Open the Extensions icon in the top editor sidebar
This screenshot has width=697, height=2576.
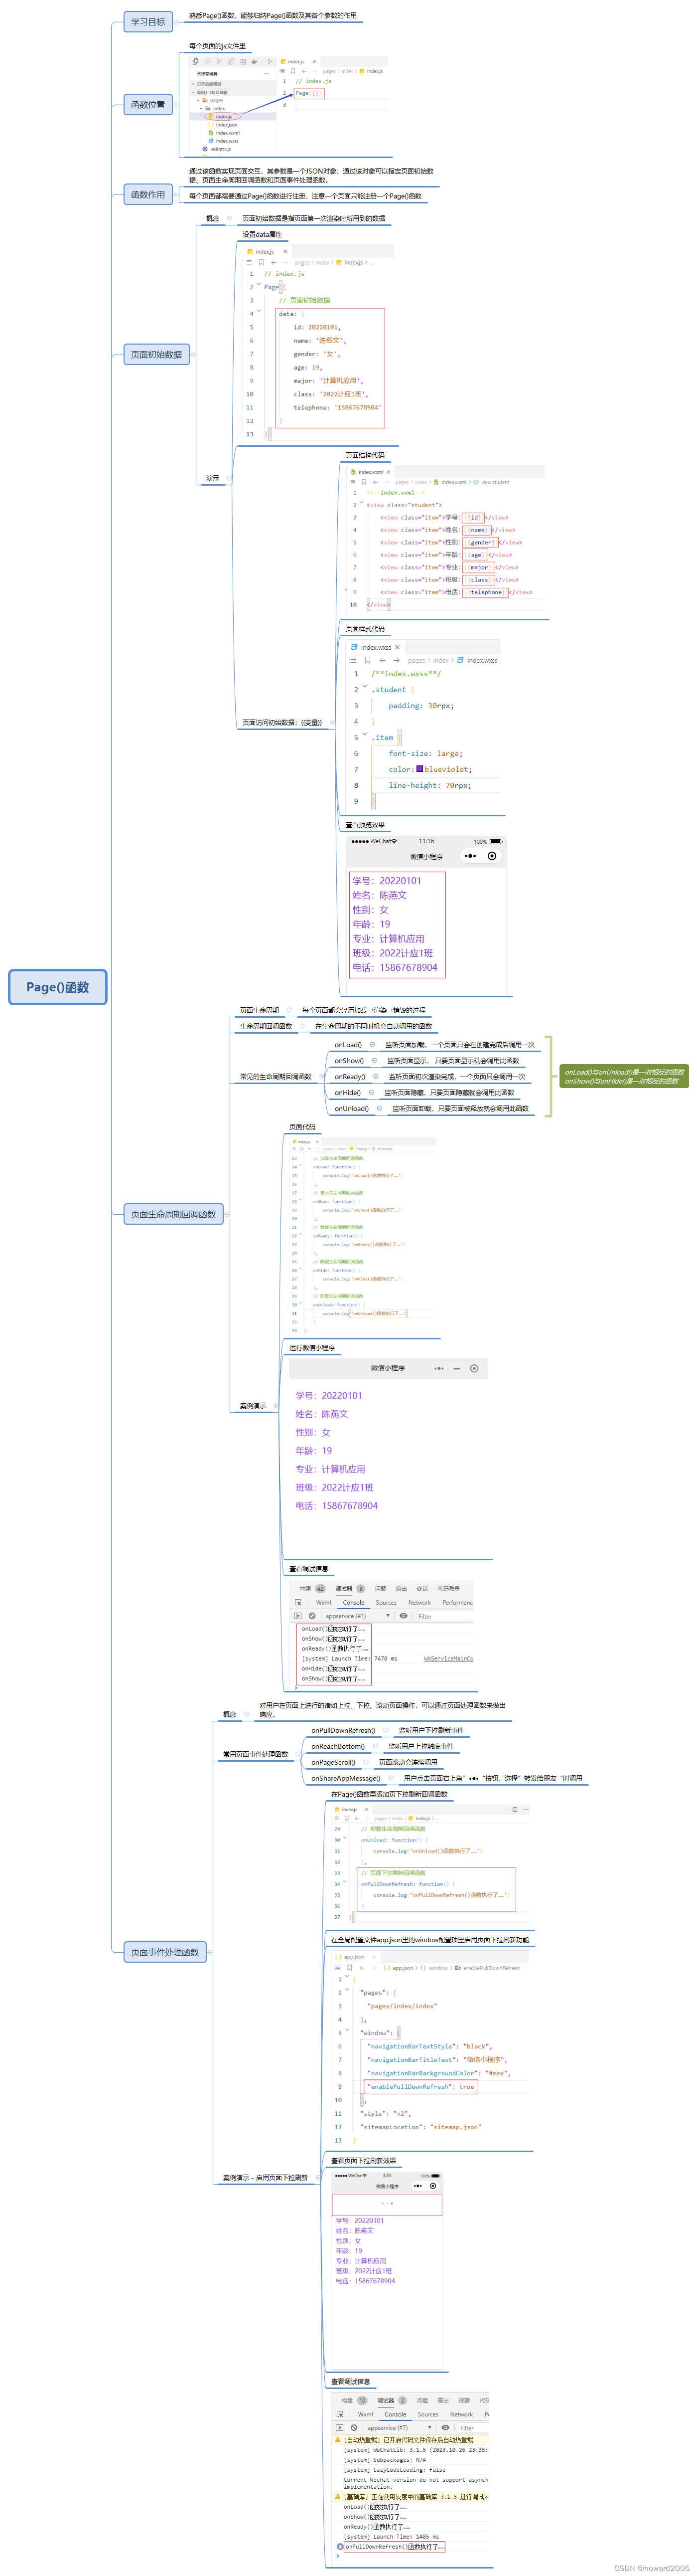click(x=231, y=62)
